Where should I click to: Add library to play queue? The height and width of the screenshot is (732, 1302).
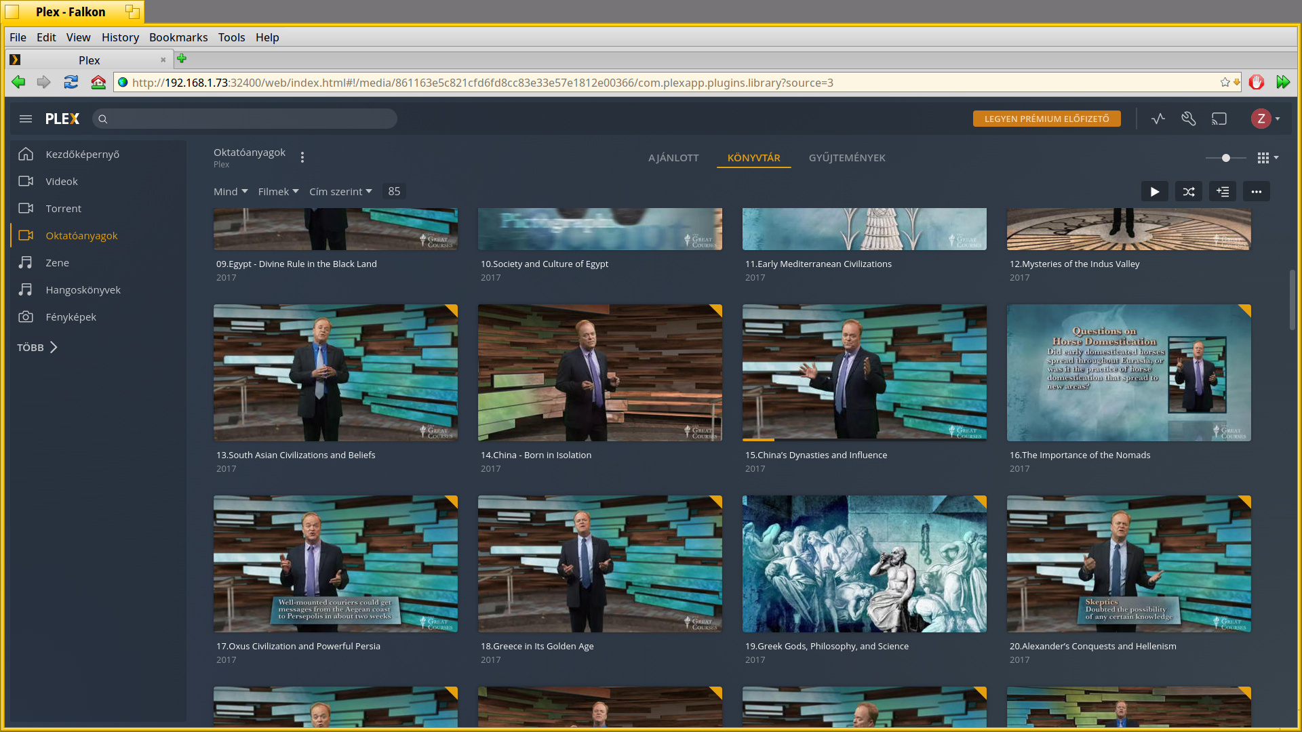[x=1223, y=192]
